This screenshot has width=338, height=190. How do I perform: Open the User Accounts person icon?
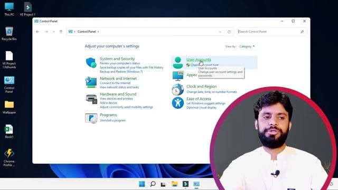point(178,63)
